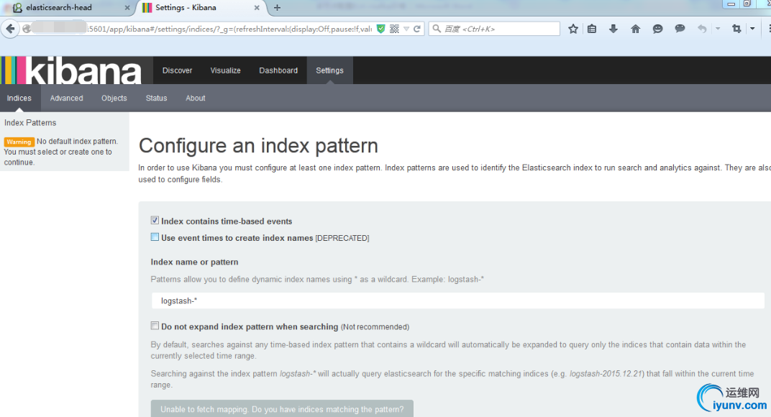Expand the screenshot tool dropdown arrow
Viewport: 771px width, 417px height.
(752, 29)
